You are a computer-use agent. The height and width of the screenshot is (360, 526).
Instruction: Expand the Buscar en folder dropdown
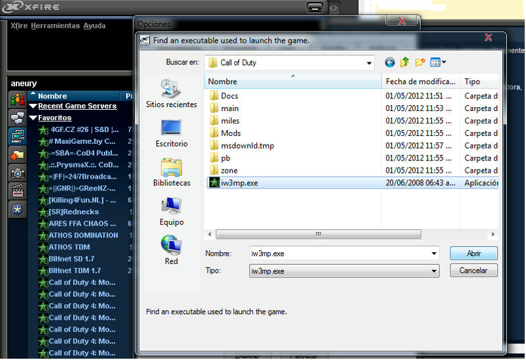pyautogui.click(x=369, y=63)
